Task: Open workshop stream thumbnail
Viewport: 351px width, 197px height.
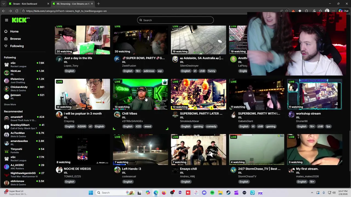Action: click(315, 94)
